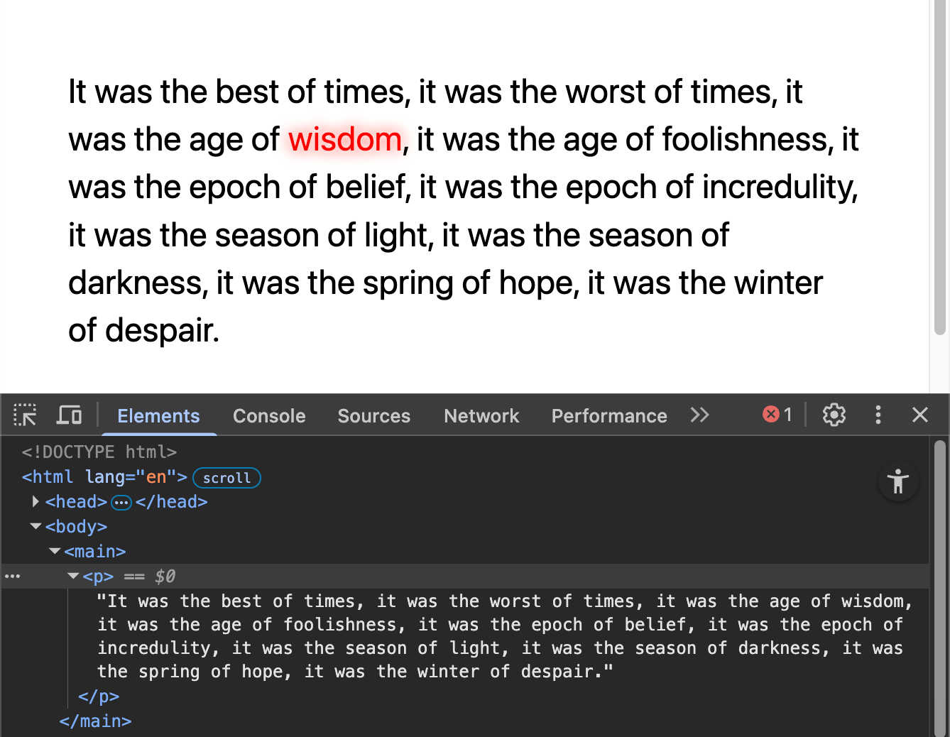
Task: Collapse the main element node
Action: click(54, 552)
